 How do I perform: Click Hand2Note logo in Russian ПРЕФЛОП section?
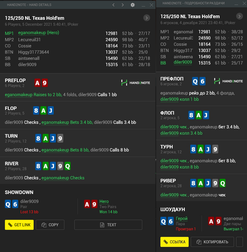point(228,81)
